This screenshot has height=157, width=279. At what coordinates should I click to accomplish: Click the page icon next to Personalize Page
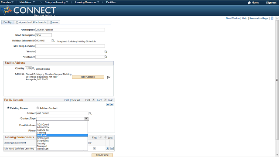[x=272, y=18]
